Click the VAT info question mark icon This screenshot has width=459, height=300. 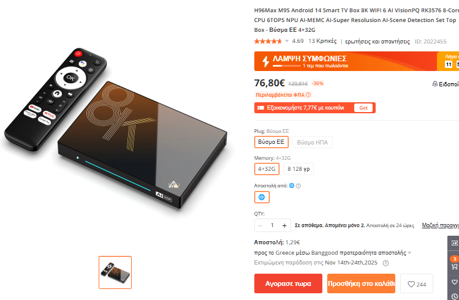tap(308, 95)
